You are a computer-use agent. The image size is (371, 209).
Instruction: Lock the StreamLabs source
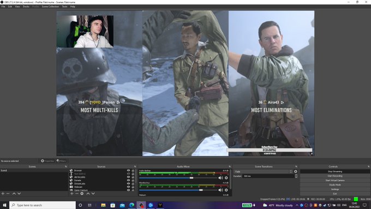pos(133,184)
